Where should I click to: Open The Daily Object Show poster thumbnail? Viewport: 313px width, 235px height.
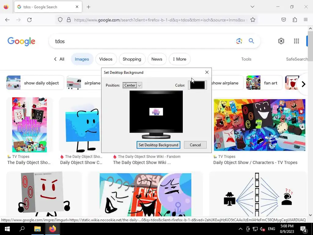click(x=30, y=125)
